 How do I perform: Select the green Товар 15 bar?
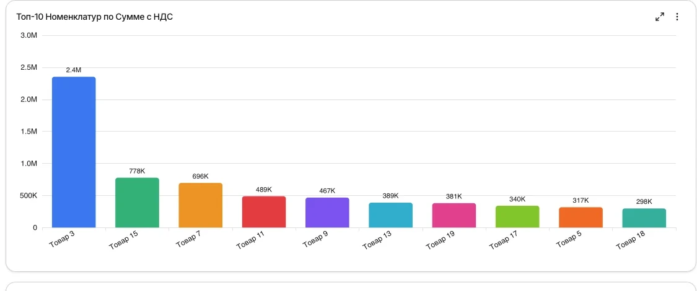[137, 203]
